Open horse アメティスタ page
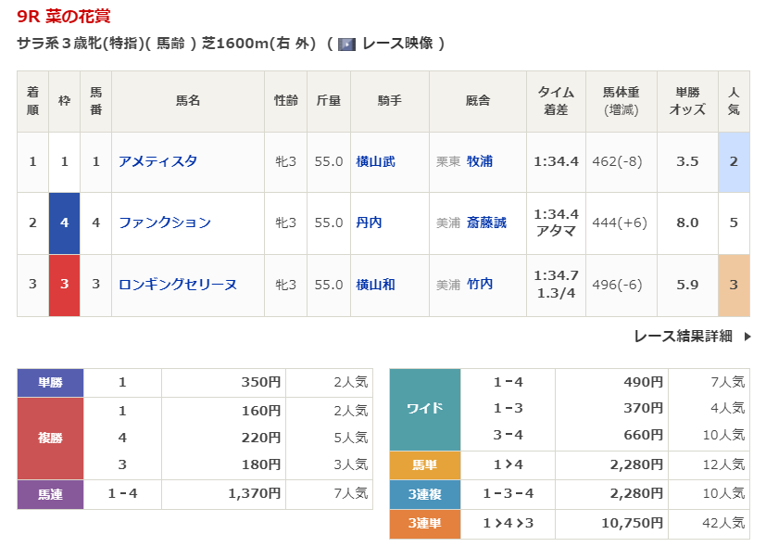 (x=157, y=161)
